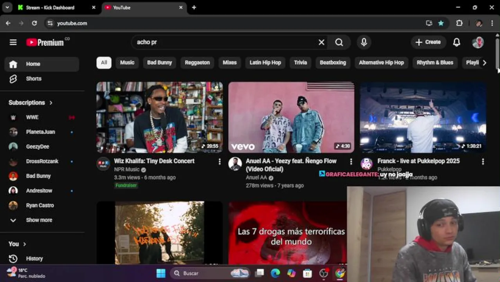This screenshot has height=282, width=500.
Task: Click the YouTube Premium logo
Action: click(45, 42)
